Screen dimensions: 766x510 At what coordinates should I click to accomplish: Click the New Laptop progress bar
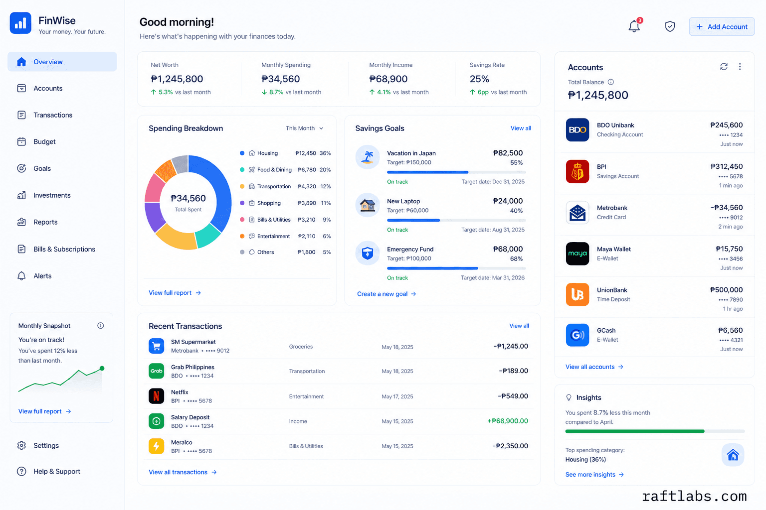(x=456, y=220)
